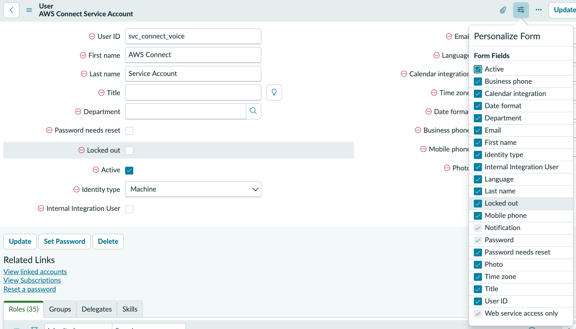This screenshot has width=576, height=329.
Task: Tick the Locked out form checkbox
Action: click(x=129, y=151)
